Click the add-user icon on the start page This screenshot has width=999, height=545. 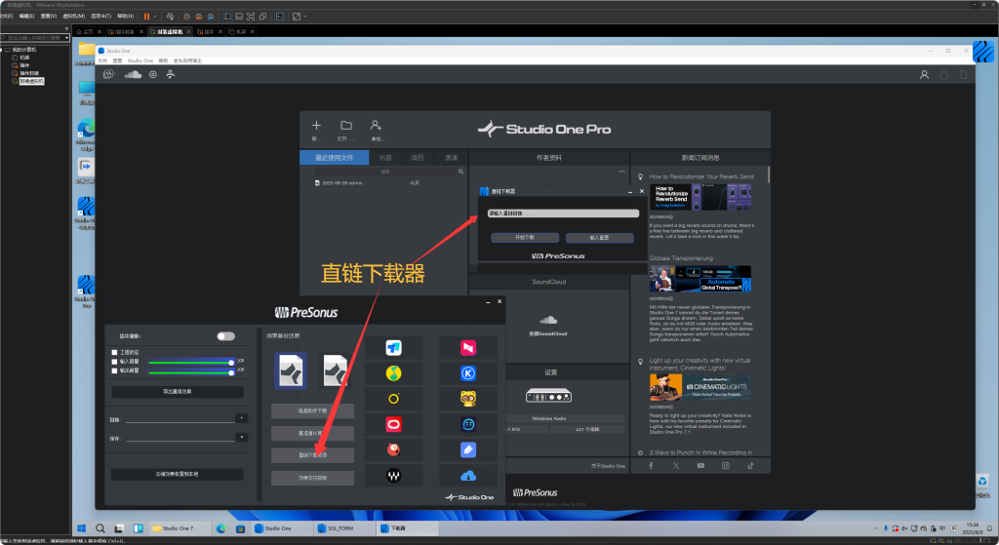pyautogui.click(x=376, y=126)
